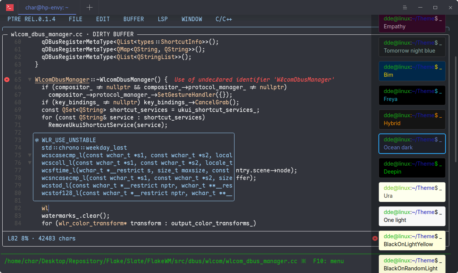Choose the wcstof128_l completion suggestion
458x273 pixels.
pos(134,193)
